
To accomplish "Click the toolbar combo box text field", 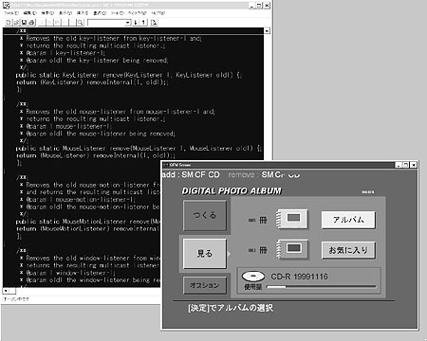I will (x=106, y=23).
